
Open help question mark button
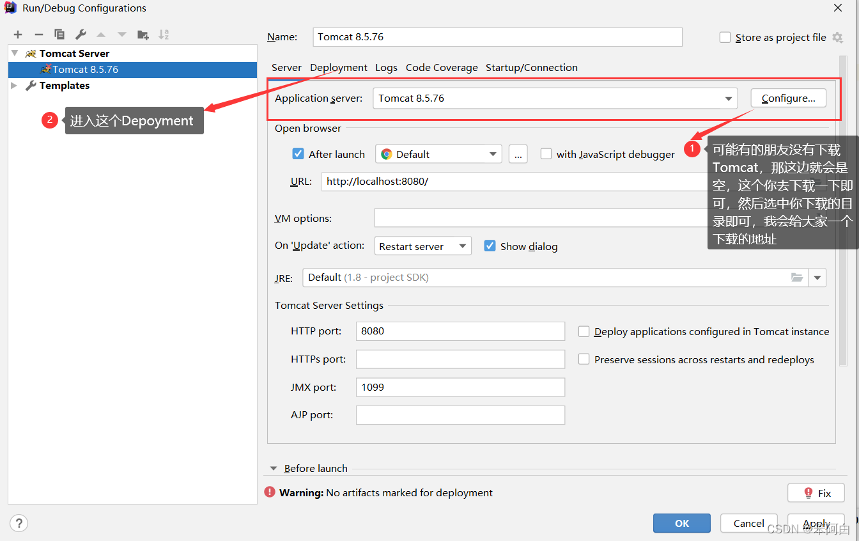(x=19, y=523)
